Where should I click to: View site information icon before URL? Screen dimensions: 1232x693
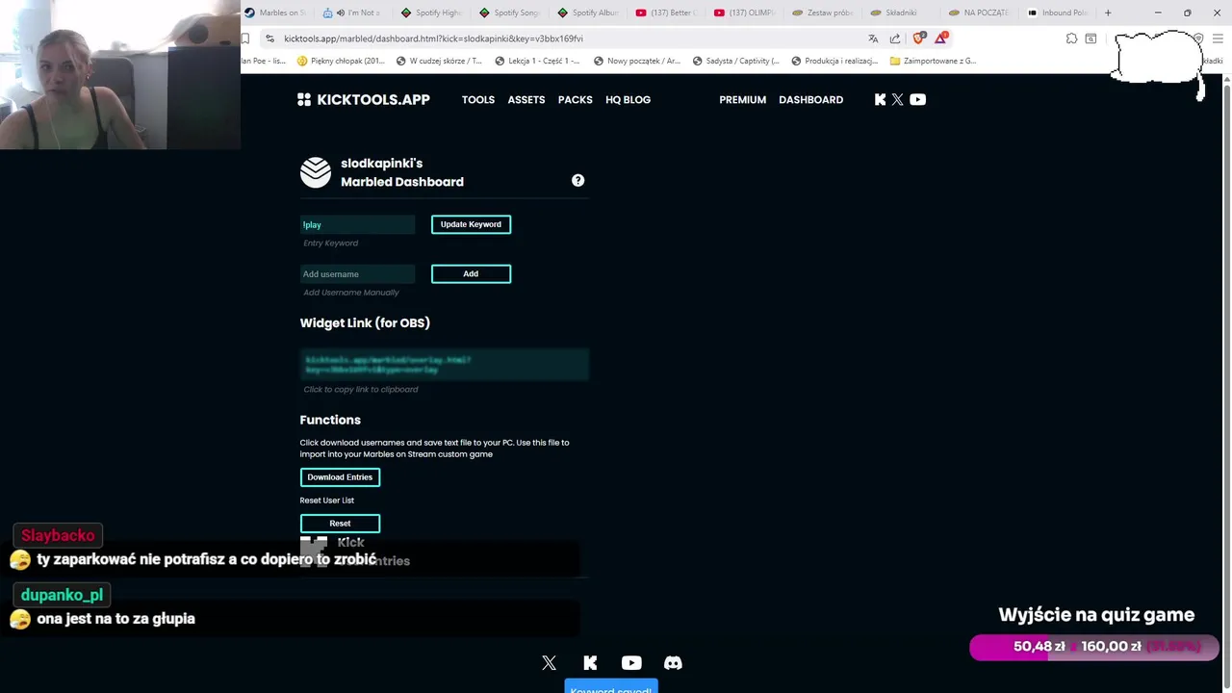[270, 38]
